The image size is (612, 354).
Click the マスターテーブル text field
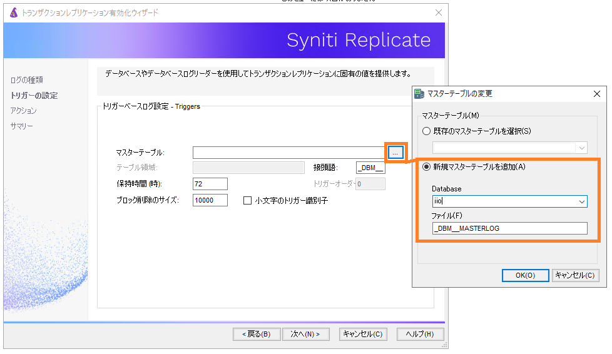[289, 153]
